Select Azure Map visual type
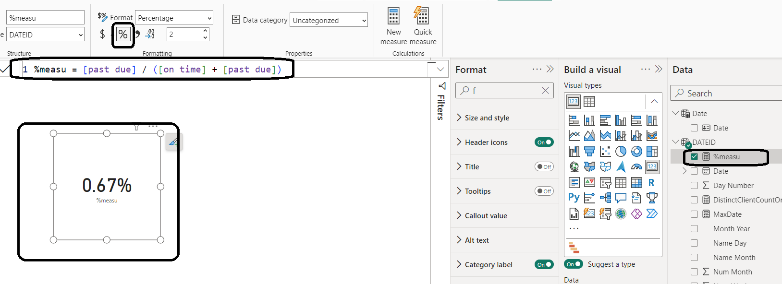This screenshot has width=782, height=284. pyautogui.click(x=621, y=166)
